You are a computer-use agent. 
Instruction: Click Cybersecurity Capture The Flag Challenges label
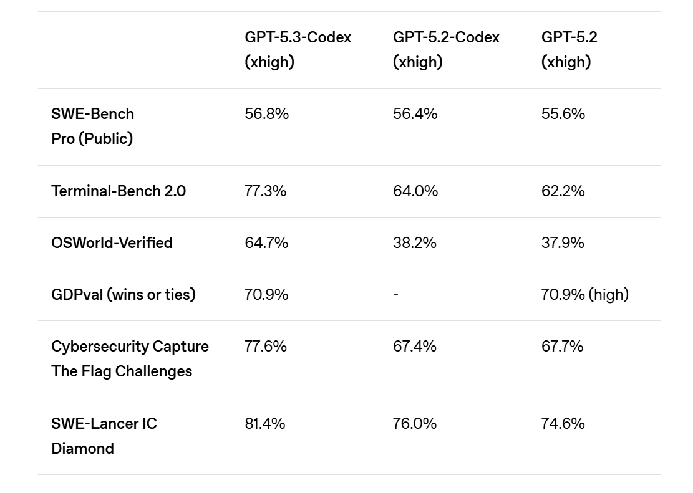(130, 359)
